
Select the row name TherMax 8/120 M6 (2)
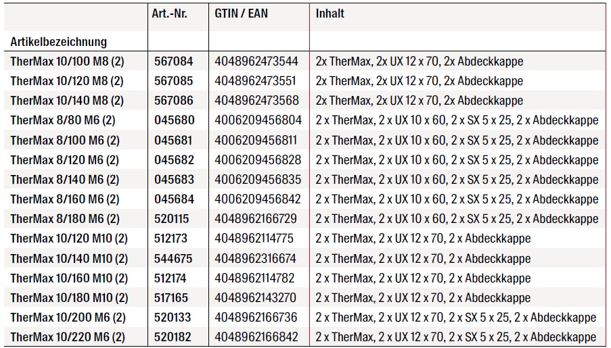click(65, 160)
